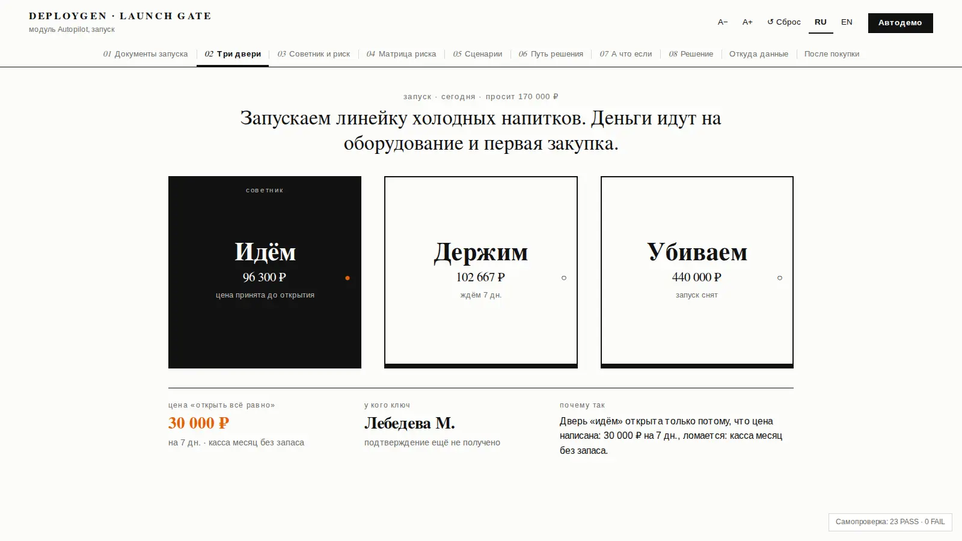
Task: Select the radio dot on Держим card
Action: [x=564, y=278]
